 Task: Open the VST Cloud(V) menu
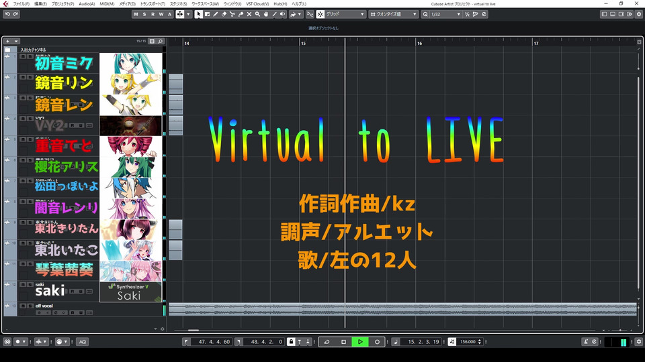pos(257,4)
